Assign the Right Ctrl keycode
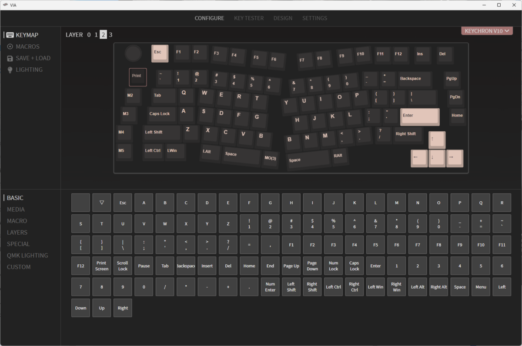 (x=355, y=287)
